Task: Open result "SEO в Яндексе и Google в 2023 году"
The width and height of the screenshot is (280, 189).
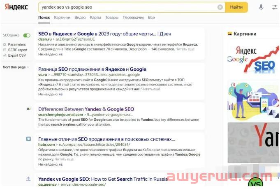Action: coord(105,34)
